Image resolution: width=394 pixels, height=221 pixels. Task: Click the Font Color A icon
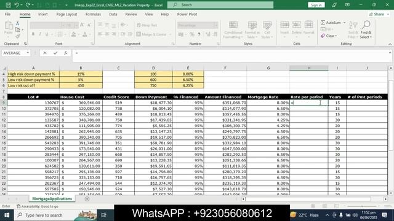point(85,34)
